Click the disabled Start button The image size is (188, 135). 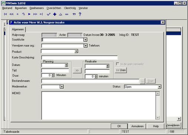click(151, 81)
